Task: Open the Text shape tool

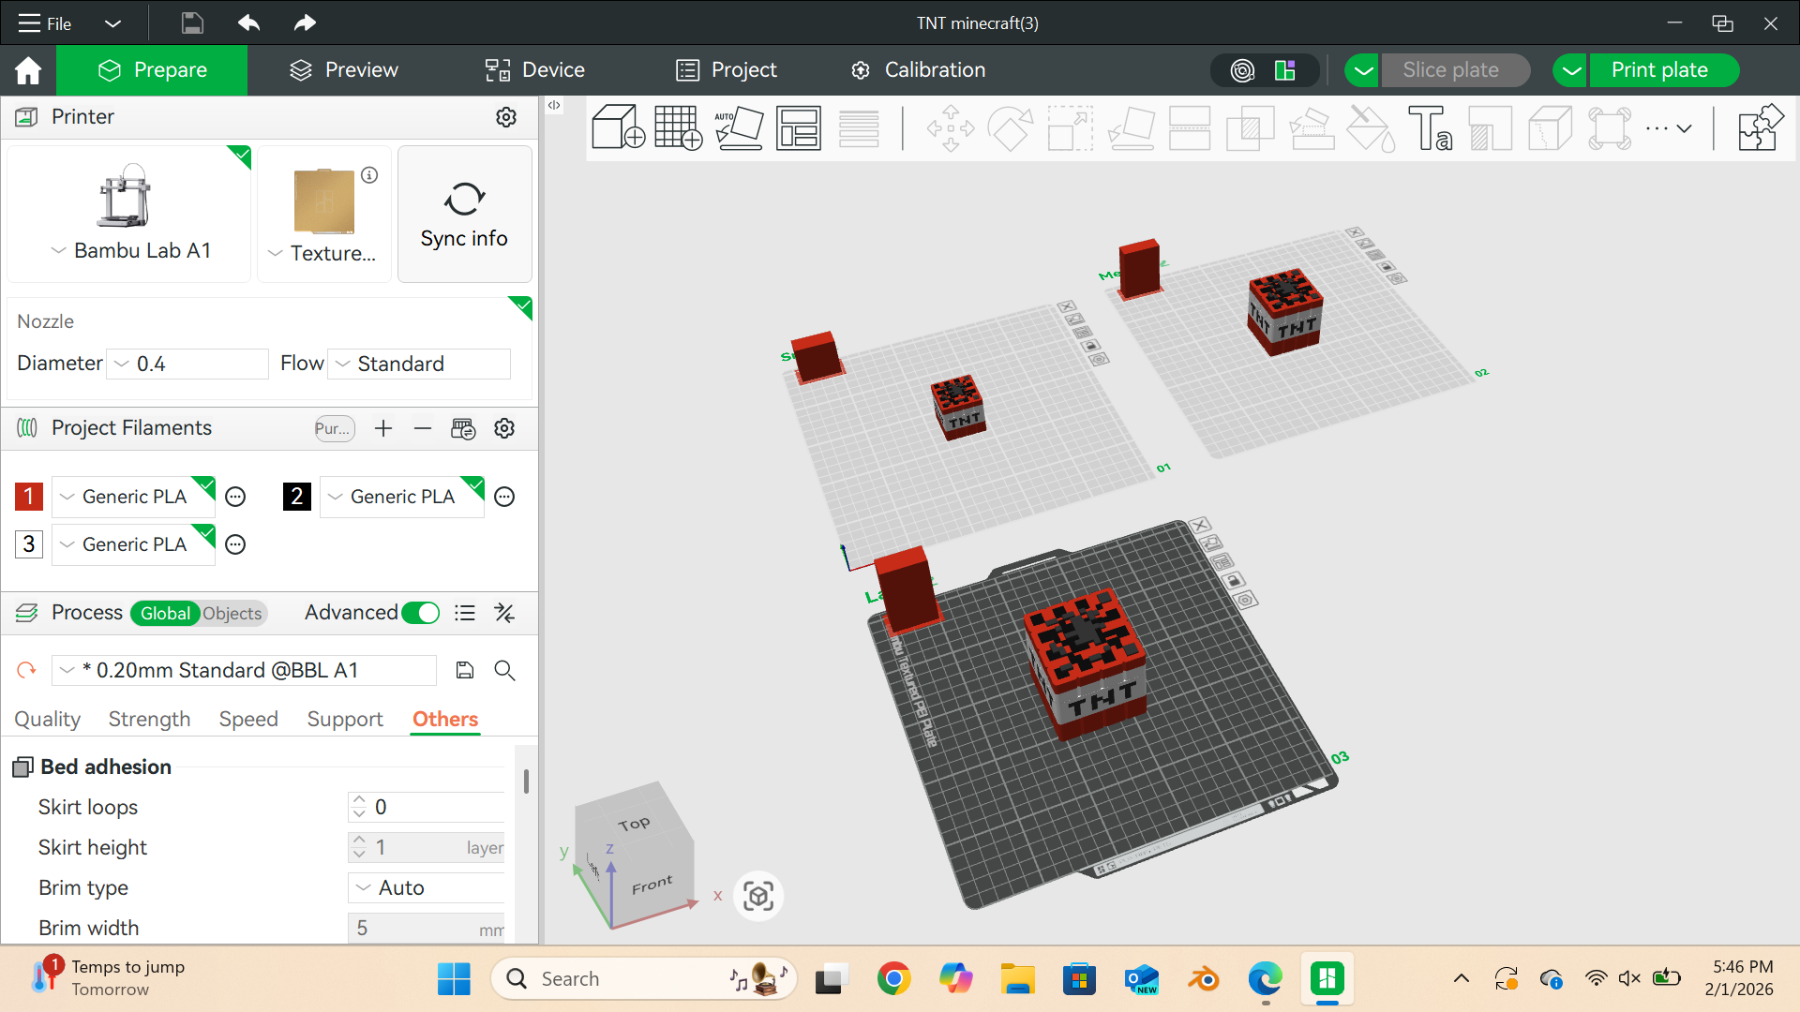Action: tap(1431, 127)
